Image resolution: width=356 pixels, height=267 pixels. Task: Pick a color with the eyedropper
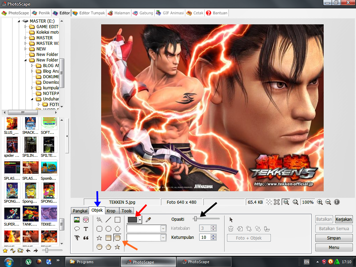point(148,220)
